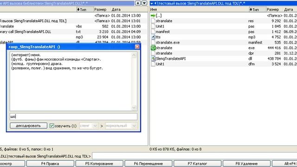Click the asterisk favorites button in left panel header
Image resolution: width=297 pixels, height=167 pixels.
tap(138, 3)
